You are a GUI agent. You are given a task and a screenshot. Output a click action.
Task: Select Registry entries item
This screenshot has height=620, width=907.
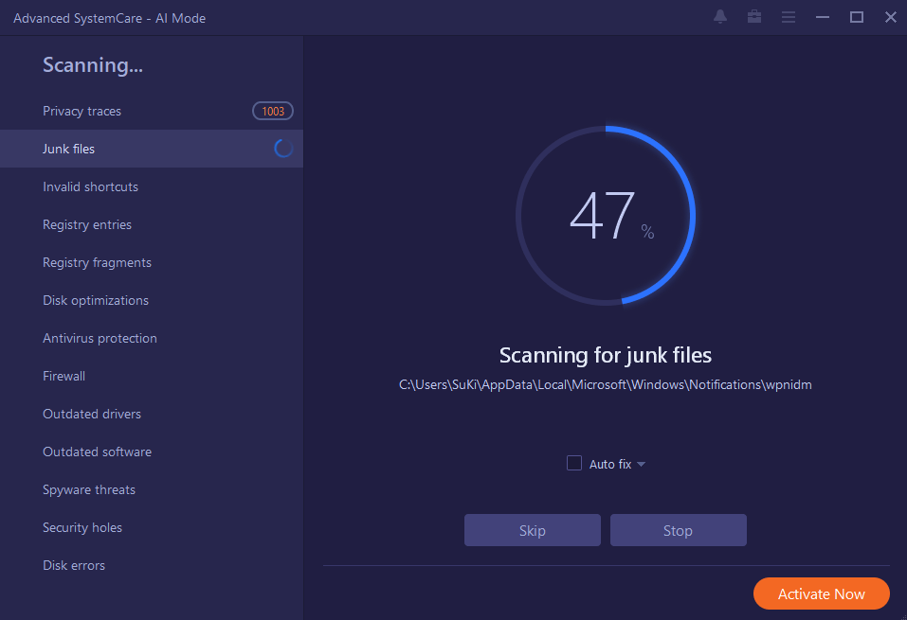pyautogui.click(x=152, y=224)
